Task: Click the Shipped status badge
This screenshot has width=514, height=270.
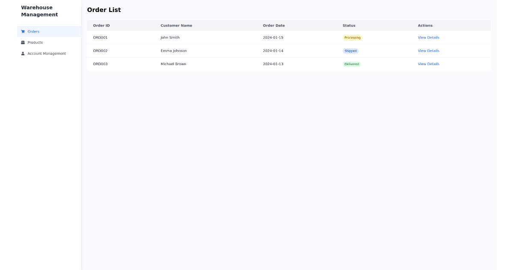Action: point(351,51)
